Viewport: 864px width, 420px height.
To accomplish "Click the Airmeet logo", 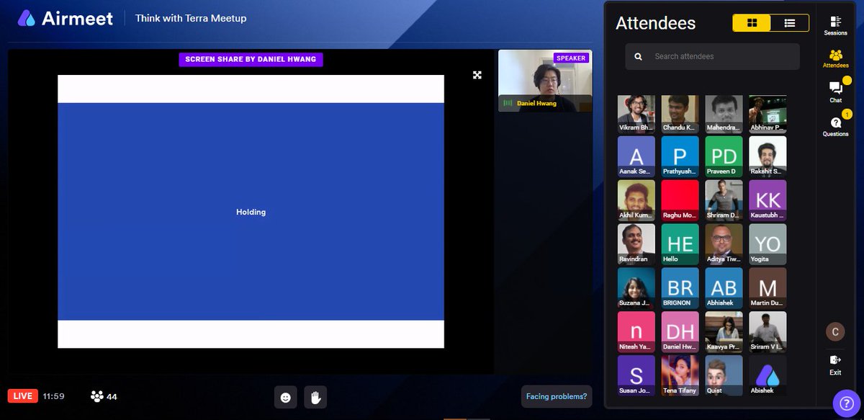I will coord(65,18).
